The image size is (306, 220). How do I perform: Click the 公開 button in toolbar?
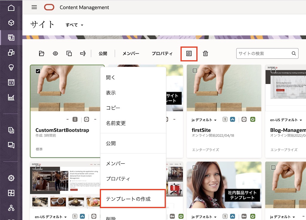coord(103,54)
